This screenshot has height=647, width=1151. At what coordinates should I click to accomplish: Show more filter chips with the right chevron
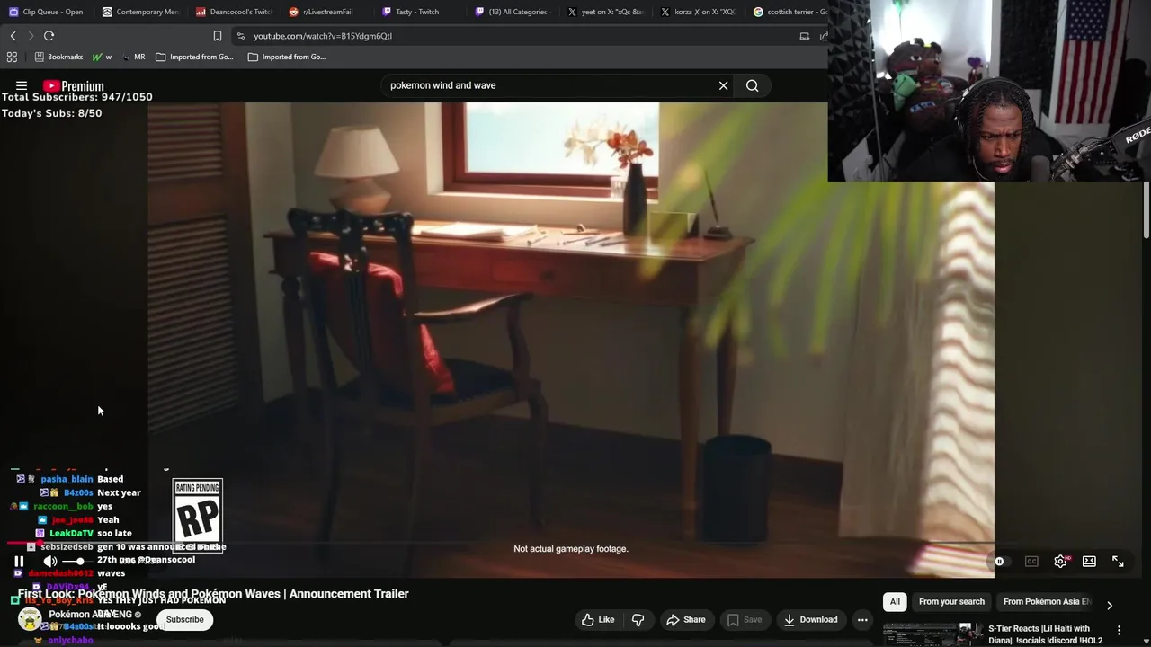point(1110,605)
